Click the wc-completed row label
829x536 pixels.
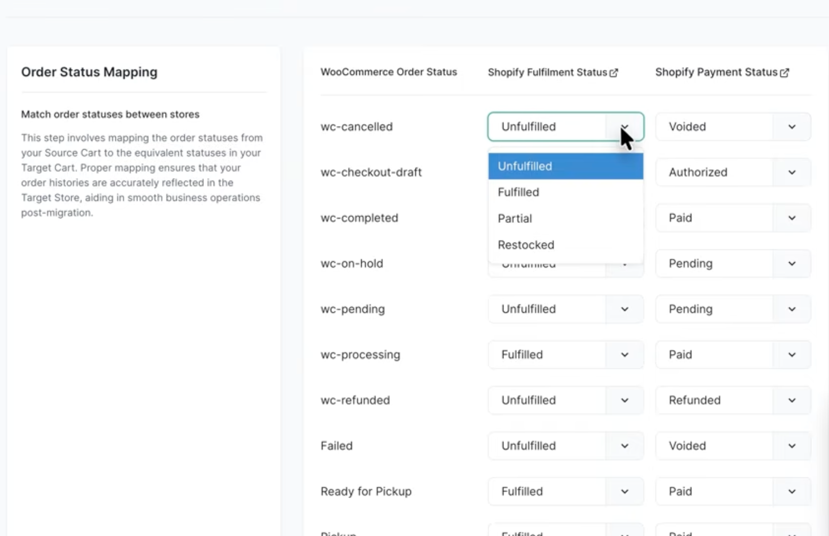click(359, 218)
